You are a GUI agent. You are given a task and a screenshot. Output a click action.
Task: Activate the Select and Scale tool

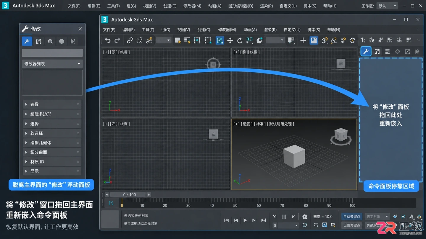coord(250,40)
